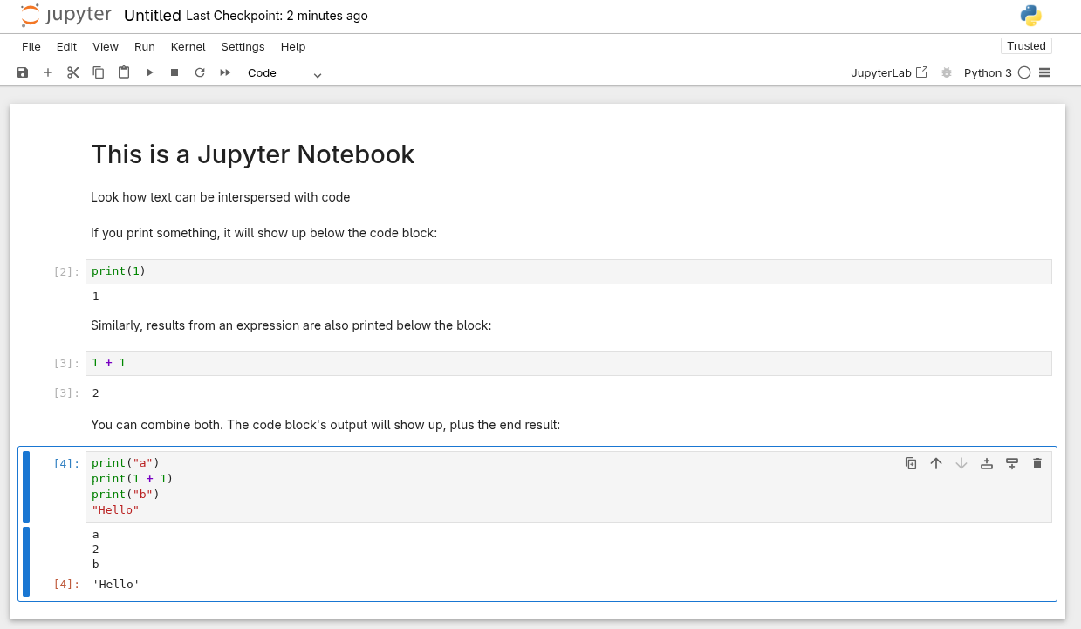Save the notebook using the save icon
1081x629 pixels.
pos(23,72)
